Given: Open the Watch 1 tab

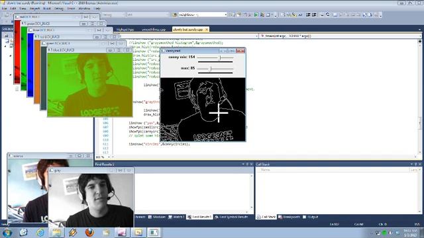Looking at the screenshot, I should pos(176,217).
